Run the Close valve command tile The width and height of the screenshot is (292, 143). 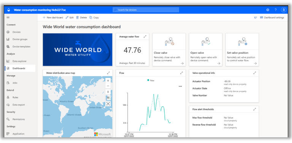169,50
